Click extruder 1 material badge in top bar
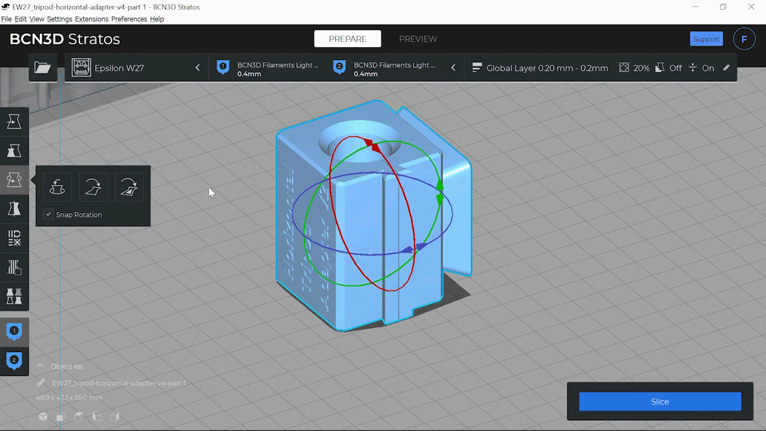Screen dimensions: 766x431 (x=223, y=68)
